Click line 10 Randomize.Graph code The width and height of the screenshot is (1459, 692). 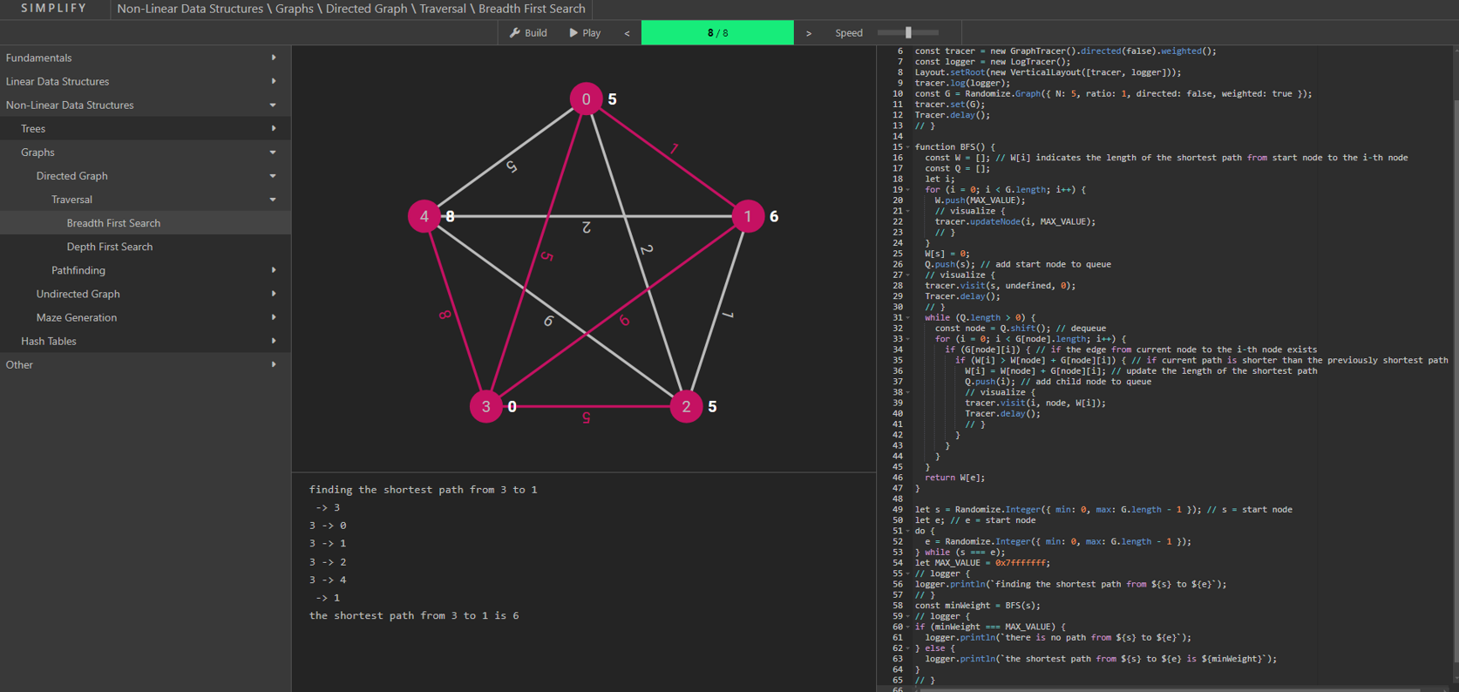pos(1113,94)
